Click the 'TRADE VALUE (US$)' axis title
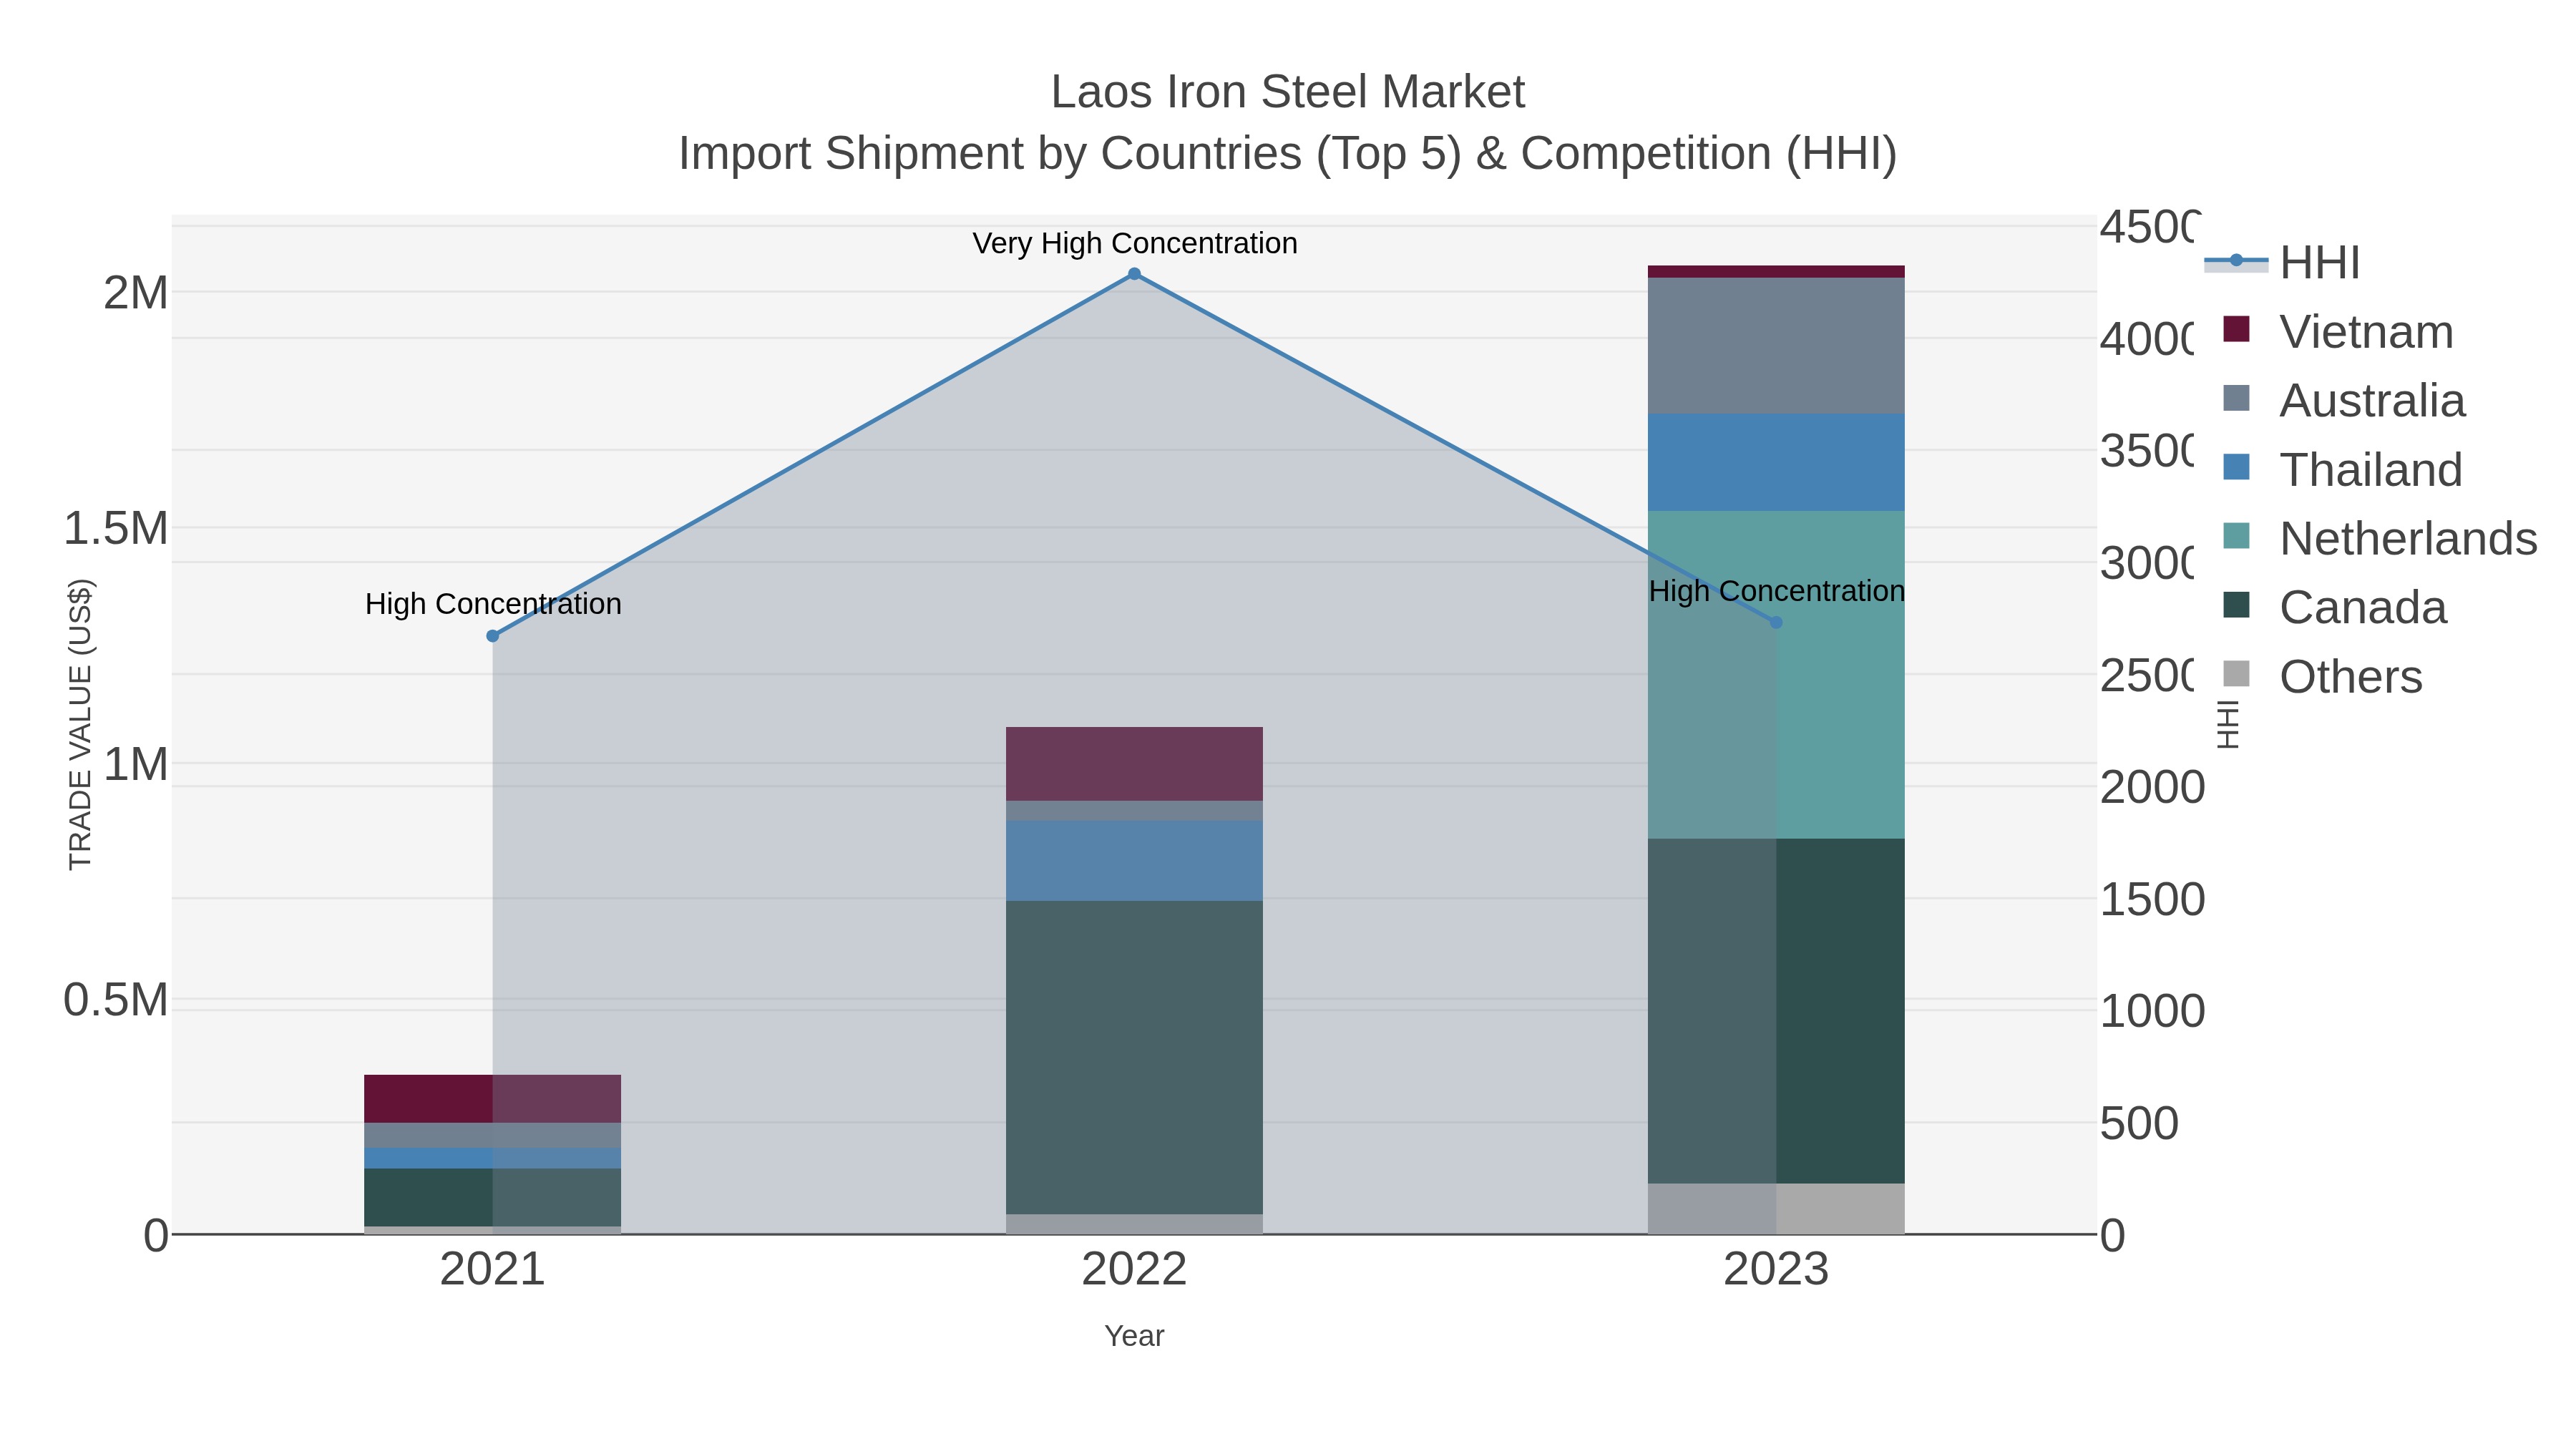Image resolution: width=2576 pixels, height=1449 pixels. [80, 725]
